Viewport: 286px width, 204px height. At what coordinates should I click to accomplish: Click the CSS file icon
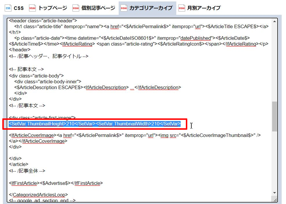click(x=8, y=8)
